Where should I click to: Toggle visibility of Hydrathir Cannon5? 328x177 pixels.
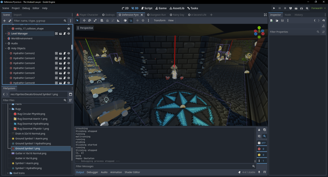coord(69,68)
